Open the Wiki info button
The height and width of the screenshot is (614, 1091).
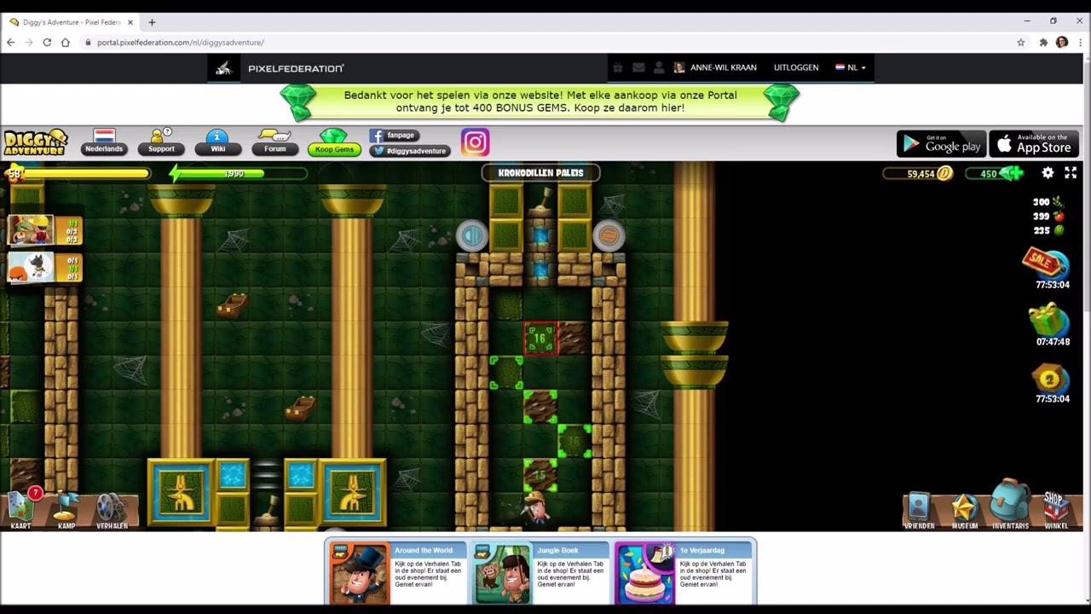click(218, 143)
